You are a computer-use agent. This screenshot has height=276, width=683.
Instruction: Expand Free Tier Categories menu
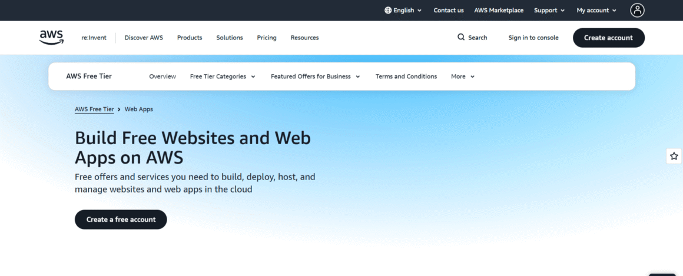click(223, 77)
